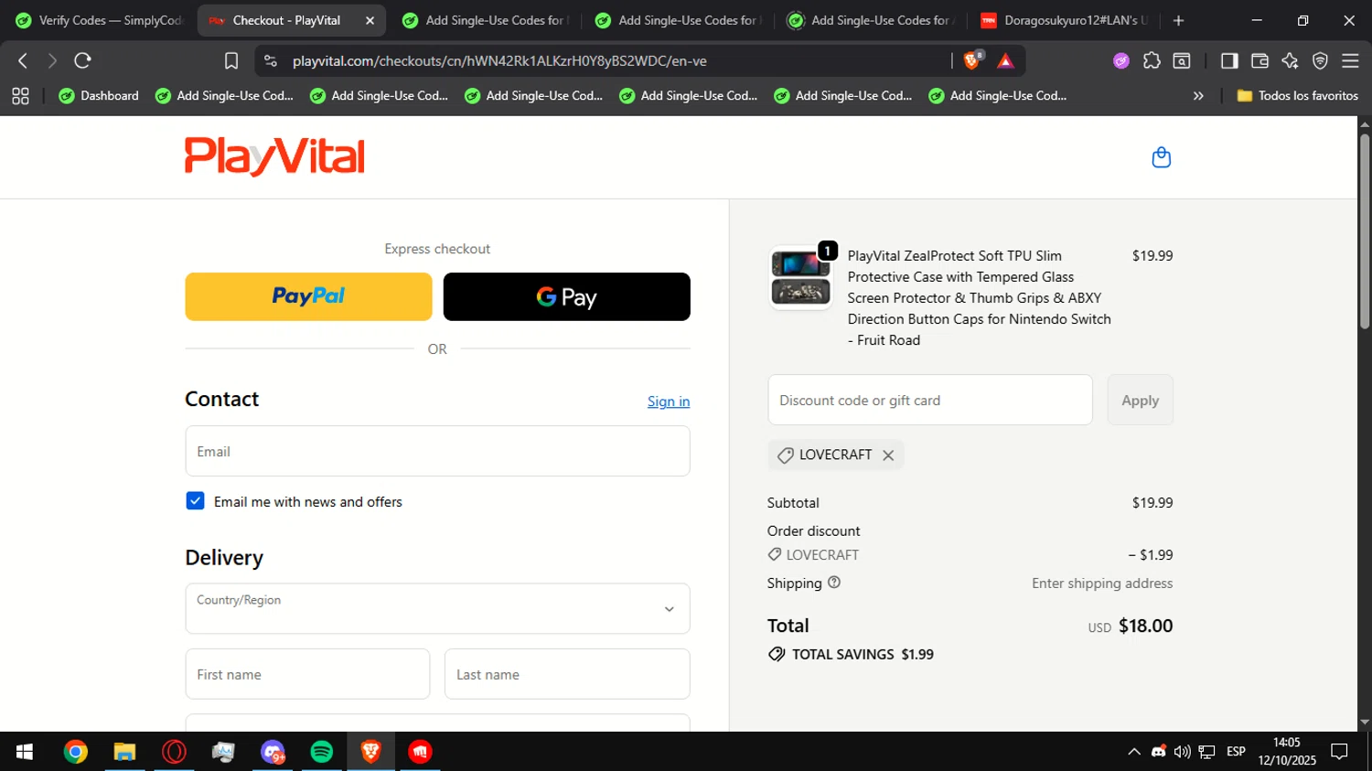Click the Discount code or gift card field

pos(930,400)
